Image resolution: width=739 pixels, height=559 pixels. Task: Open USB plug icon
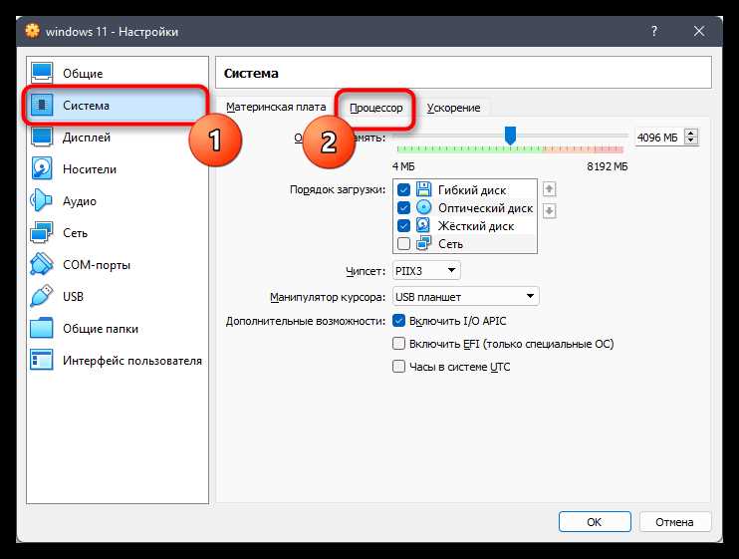[x=42, y=296]
